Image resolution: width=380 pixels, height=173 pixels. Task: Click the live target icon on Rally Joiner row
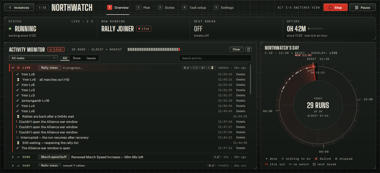point(18,68)
